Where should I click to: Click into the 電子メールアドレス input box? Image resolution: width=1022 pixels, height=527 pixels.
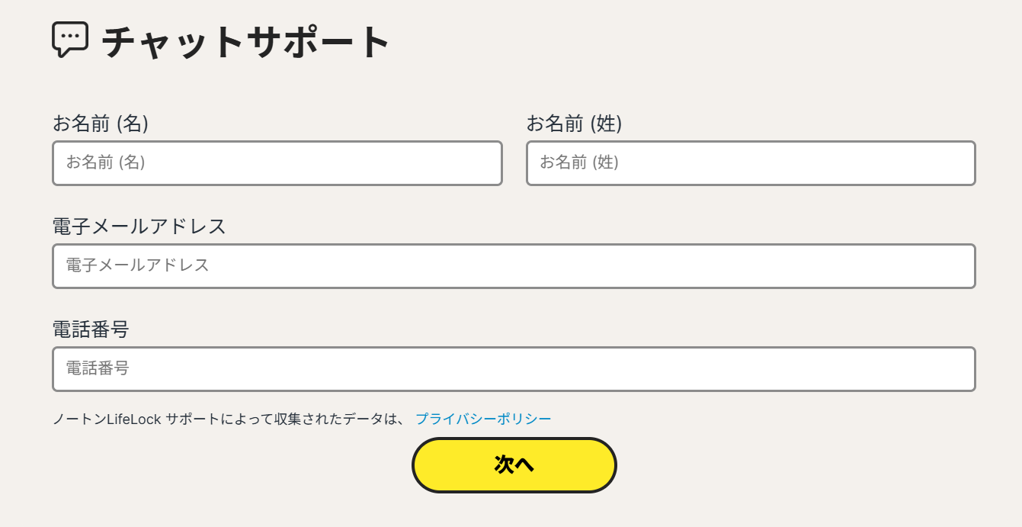coord(514,266)
